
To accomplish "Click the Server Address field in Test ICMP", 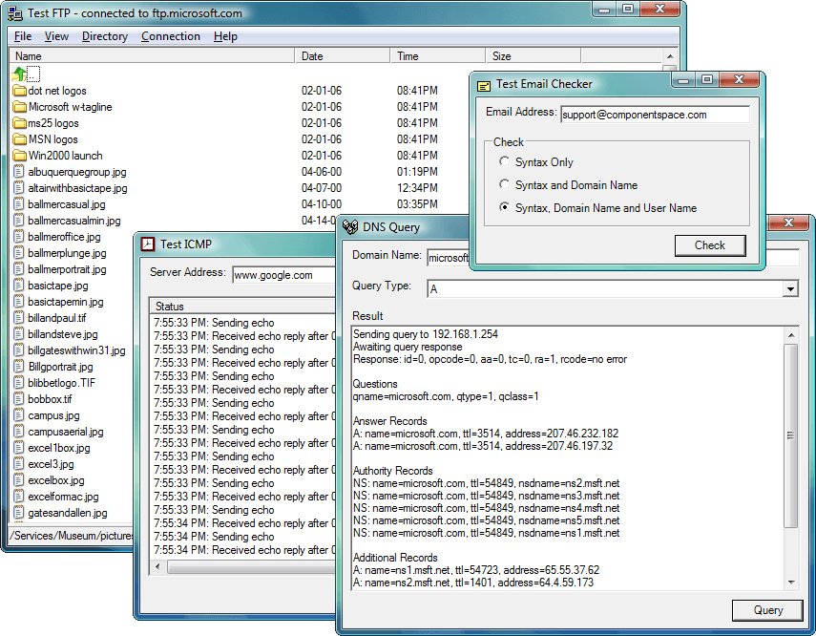I will pyautogui.click(x=284, y=275).
